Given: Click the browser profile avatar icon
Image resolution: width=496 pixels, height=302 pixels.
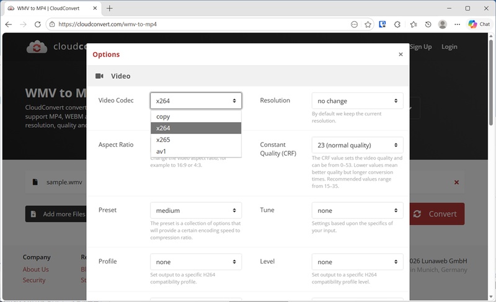Looking at the screenshot, I should [443, 24].
